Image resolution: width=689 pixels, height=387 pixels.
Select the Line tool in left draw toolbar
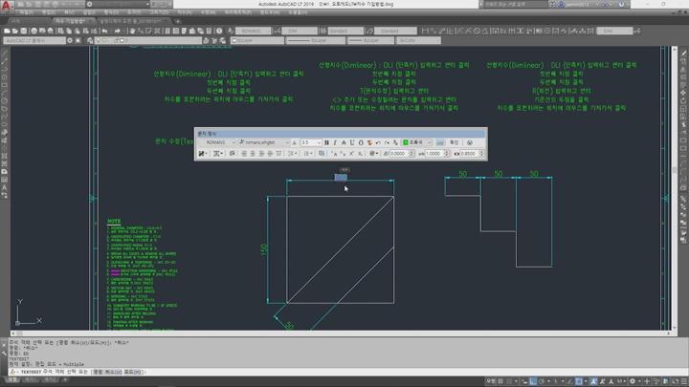click(5, 54)
